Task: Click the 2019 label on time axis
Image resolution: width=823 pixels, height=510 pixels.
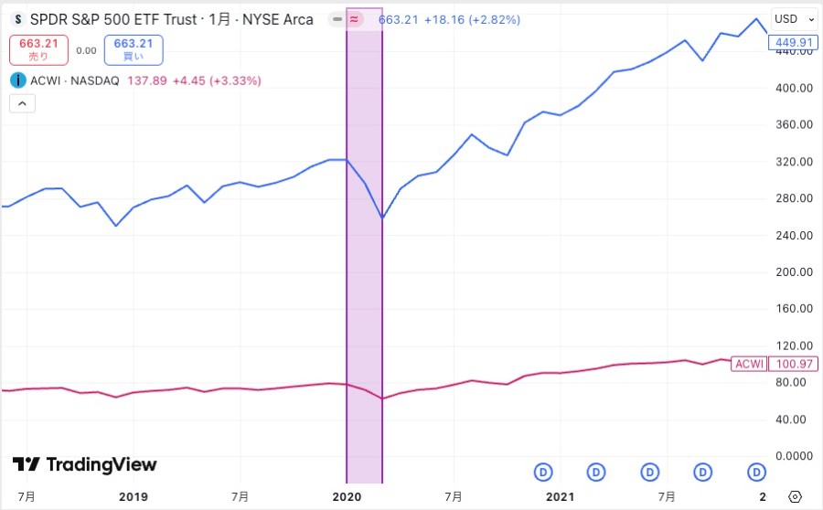Action: coord(134,496)
